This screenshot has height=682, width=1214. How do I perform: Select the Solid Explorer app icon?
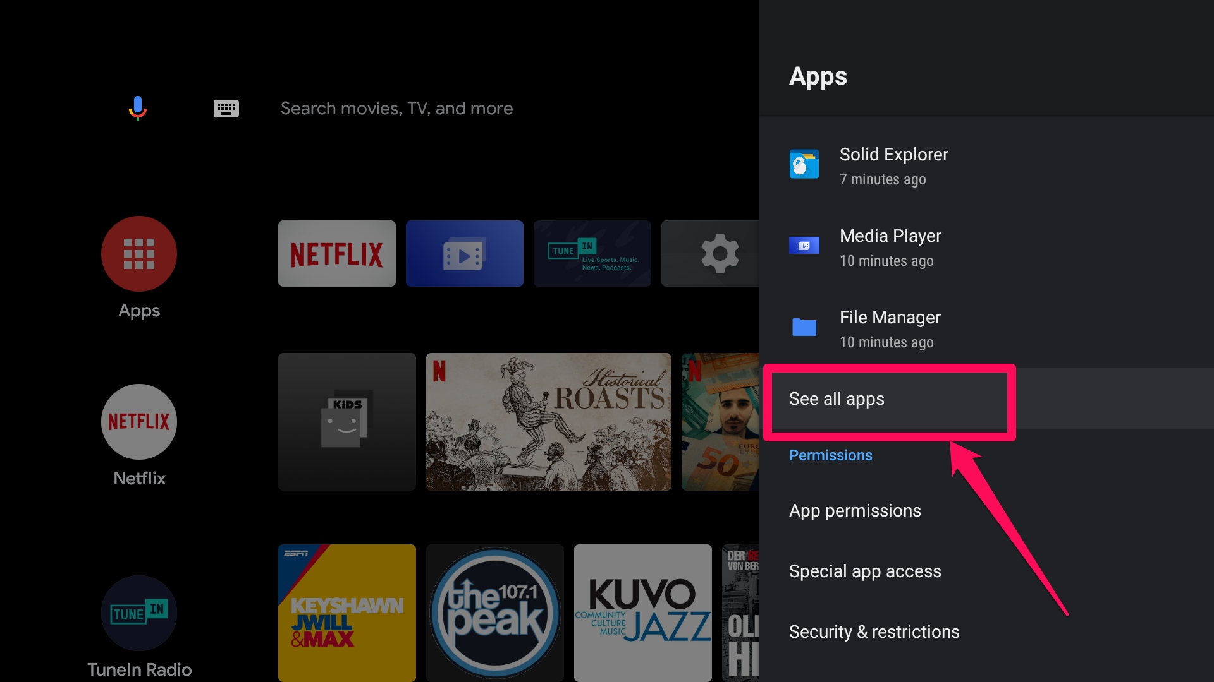[804, 164]
